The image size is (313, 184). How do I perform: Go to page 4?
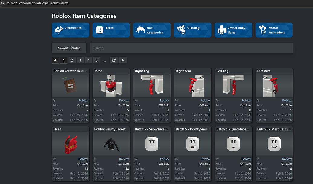coord(88,60)
